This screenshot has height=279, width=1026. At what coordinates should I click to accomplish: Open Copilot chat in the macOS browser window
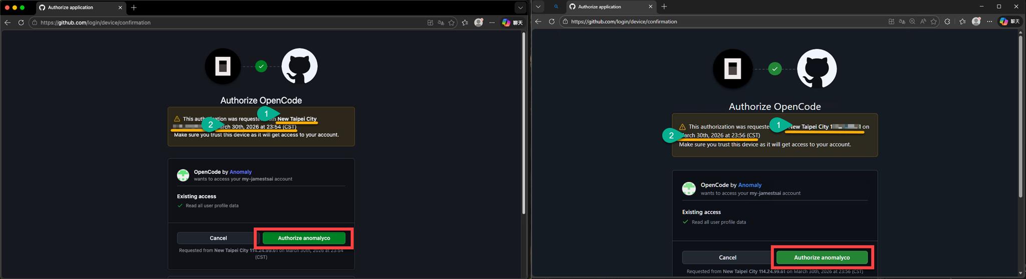coord(512,23)
